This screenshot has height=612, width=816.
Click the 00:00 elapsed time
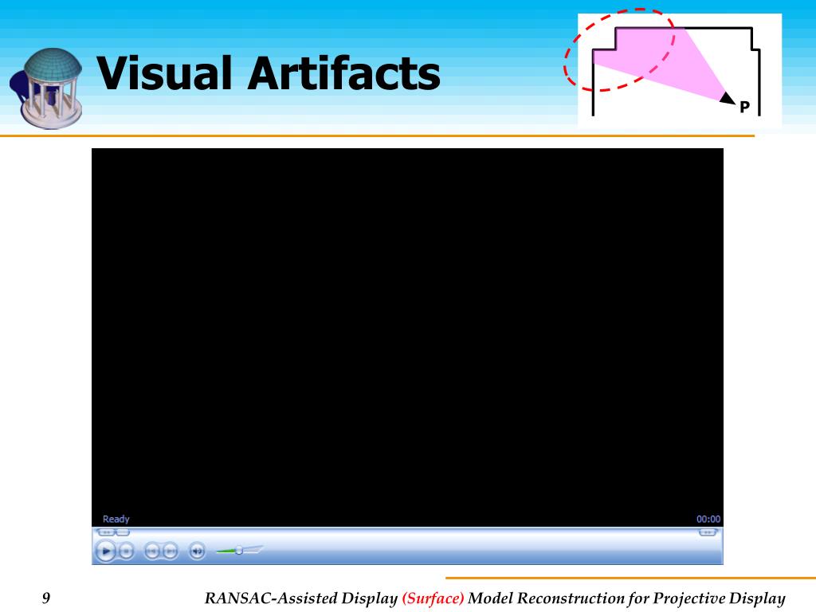click(x=708, y=519)
